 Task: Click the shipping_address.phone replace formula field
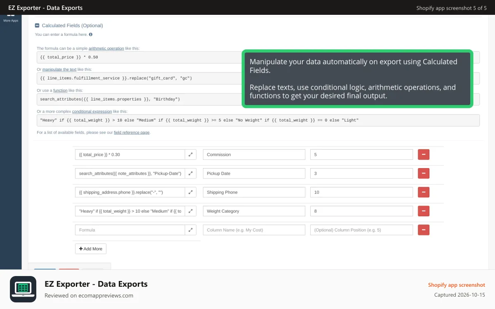130,192
